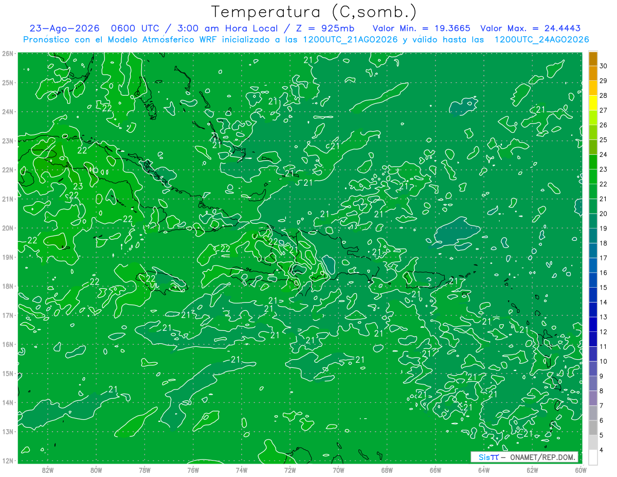Click the "25" label on color scale
617x477 pixels.
tap(604, 139)
